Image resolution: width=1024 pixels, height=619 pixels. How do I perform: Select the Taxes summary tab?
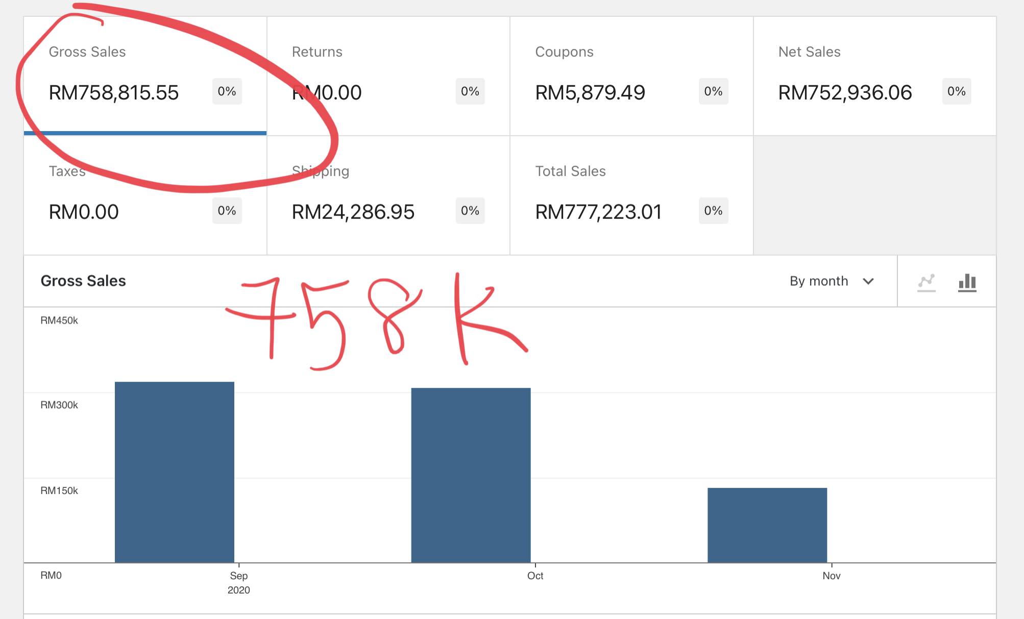[145, 195]
